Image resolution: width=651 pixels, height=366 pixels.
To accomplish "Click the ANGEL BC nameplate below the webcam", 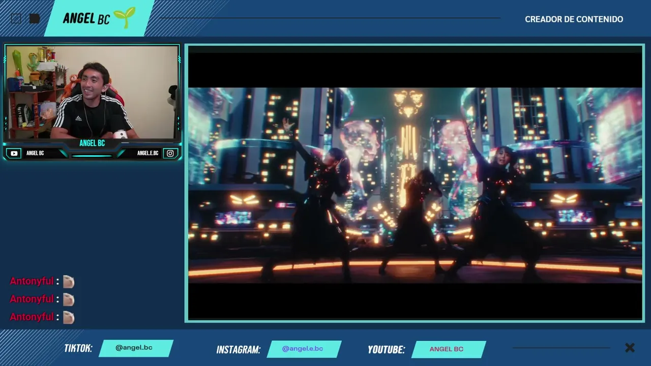I will (x=92, y=143).
